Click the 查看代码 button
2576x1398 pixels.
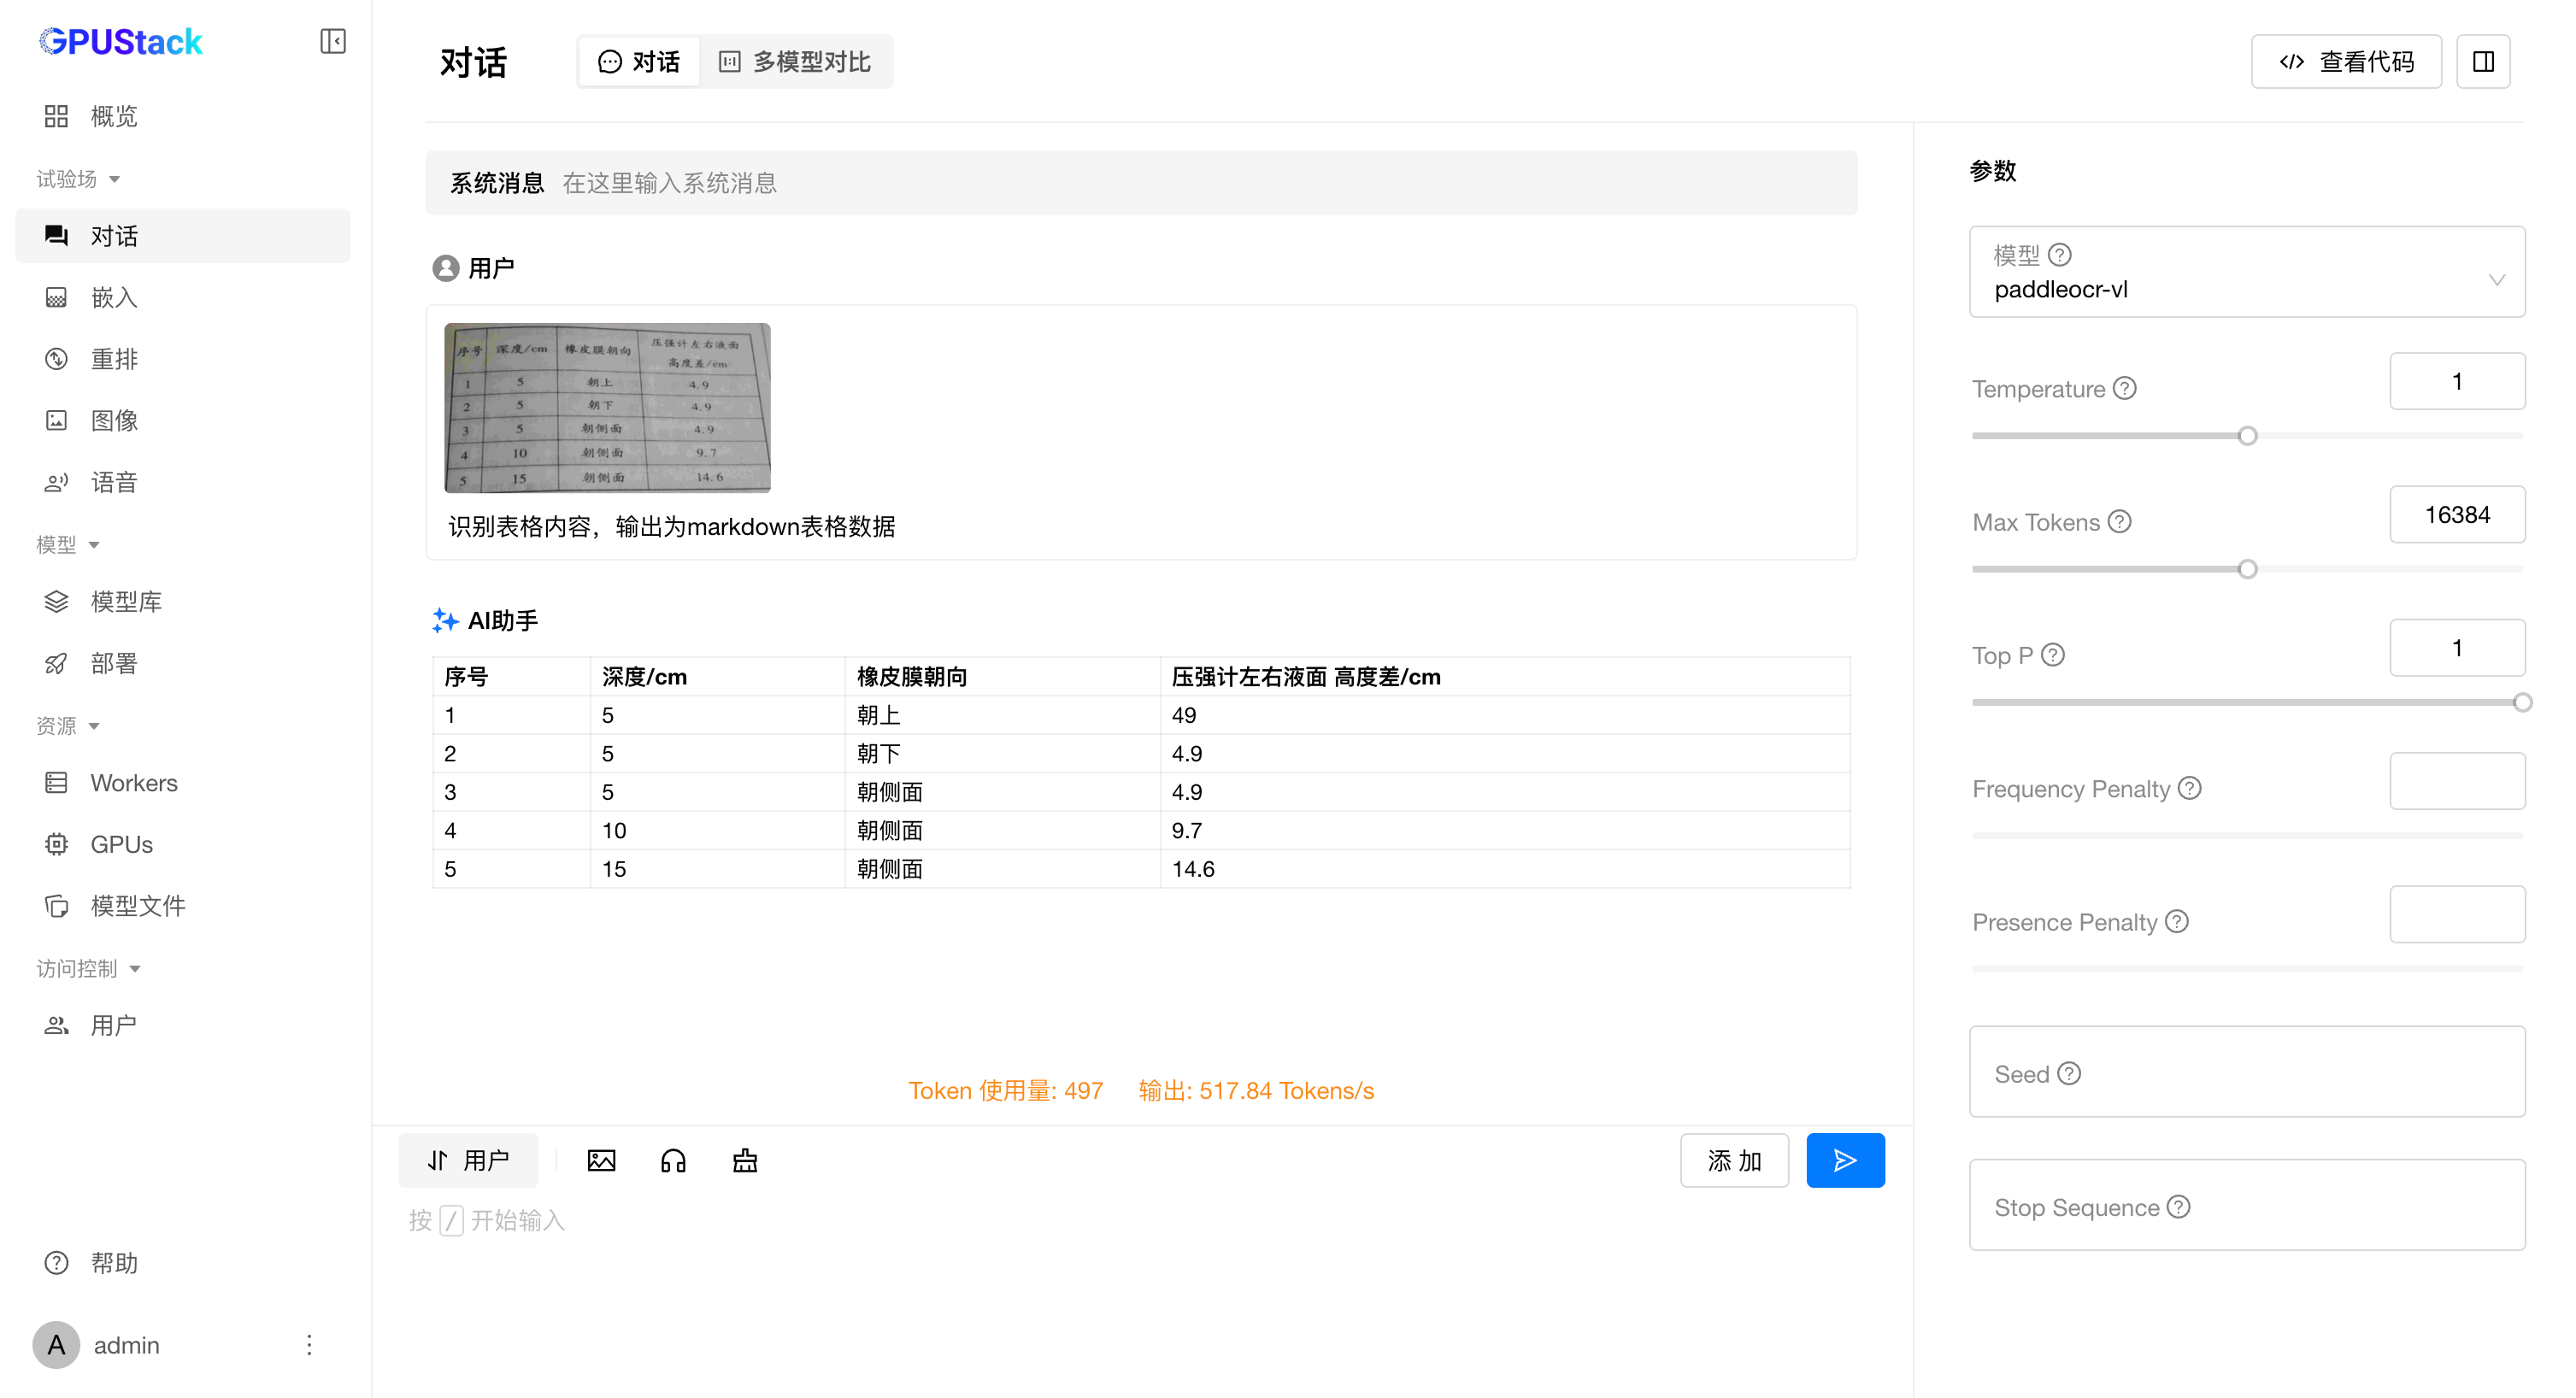pos(2345,62)
